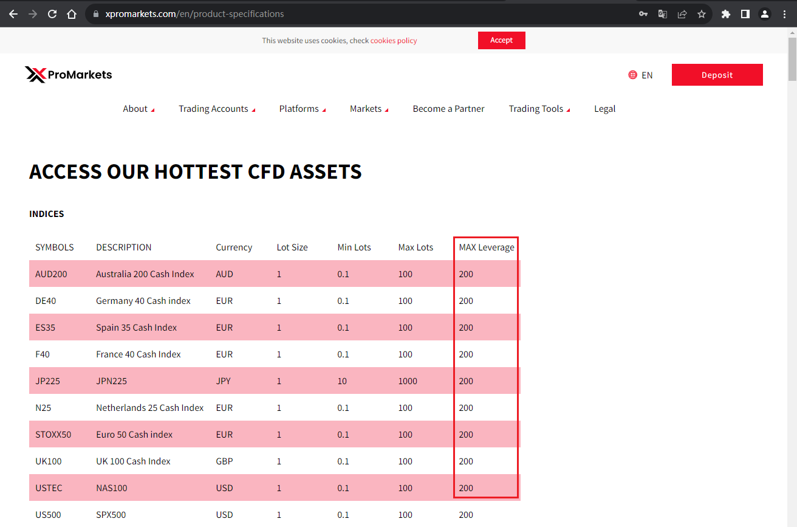Open the Chrome profile menu
Viewport: 797px width, 527px height.
(765, 14)
